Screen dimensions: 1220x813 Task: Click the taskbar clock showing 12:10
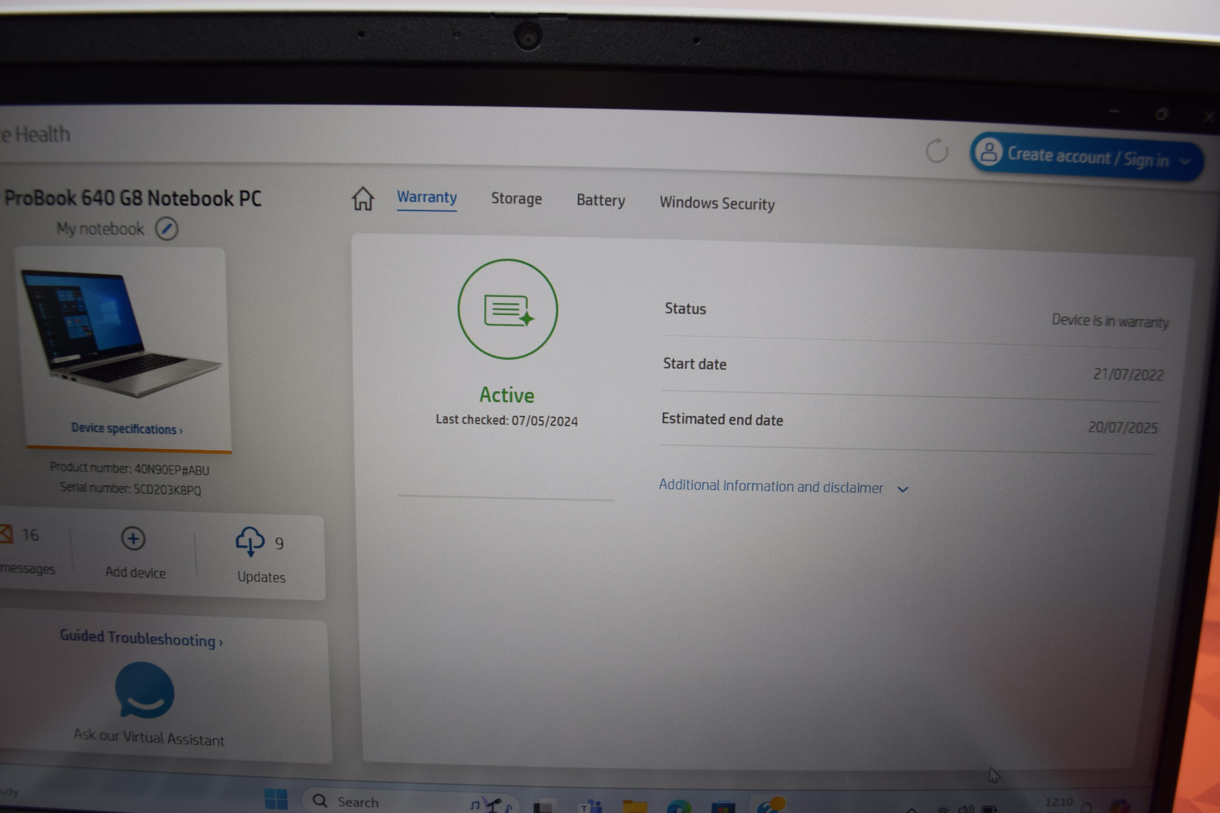pos(1058,802)
